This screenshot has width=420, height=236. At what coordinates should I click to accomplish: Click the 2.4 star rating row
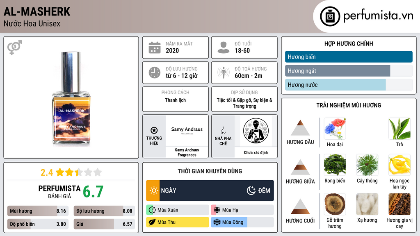71,172
